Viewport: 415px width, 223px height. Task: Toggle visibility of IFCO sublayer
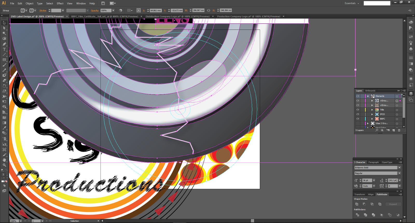(358, 114)
